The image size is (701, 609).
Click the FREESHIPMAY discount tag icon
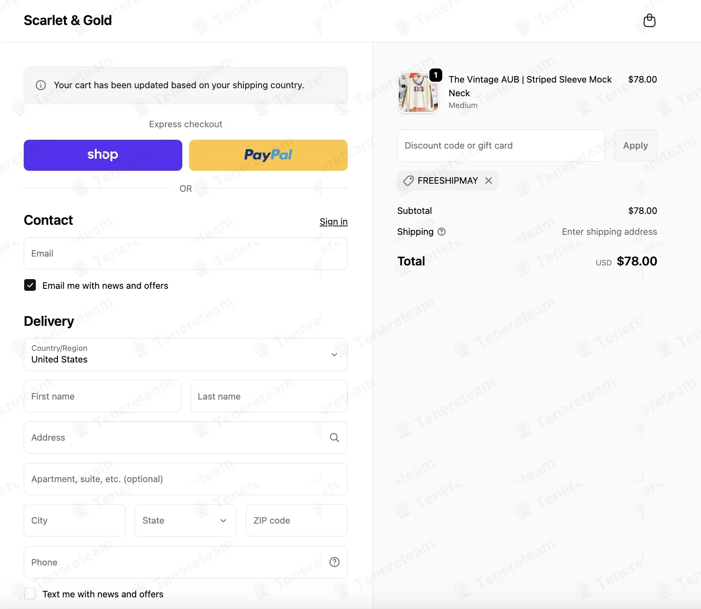(408, 180)
